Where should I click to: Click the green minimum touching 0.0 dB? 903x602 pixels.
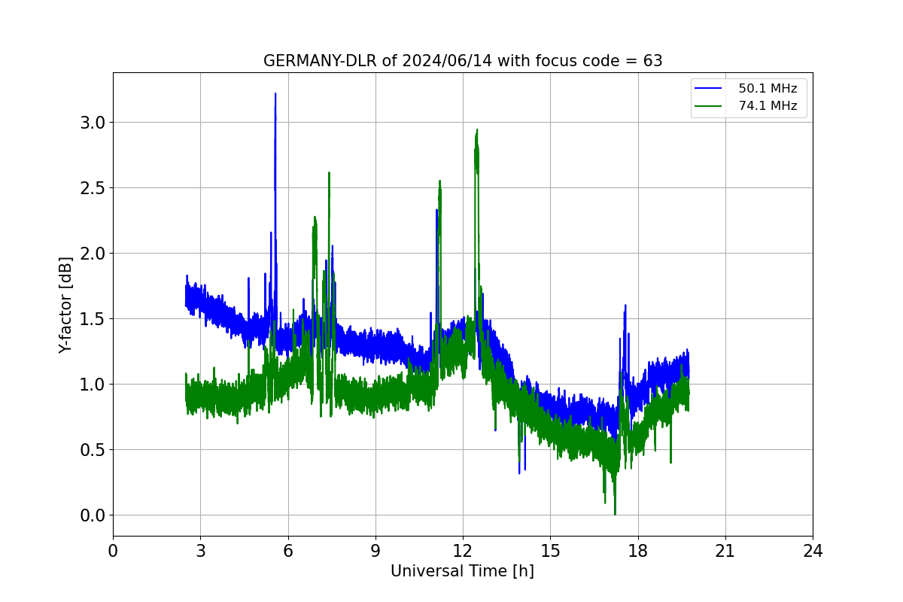pyautogui.click(x=615, y=513)
